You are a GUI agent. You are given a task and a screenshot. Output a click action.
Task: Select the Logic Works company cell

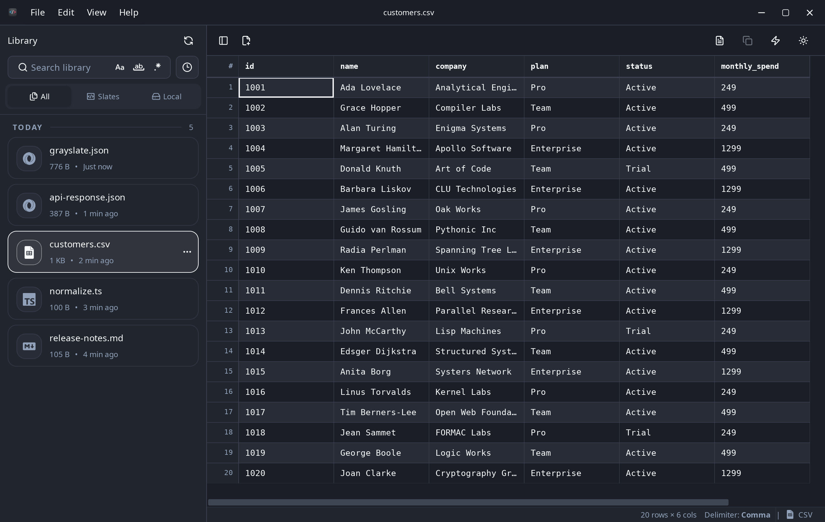click(477, 453)
